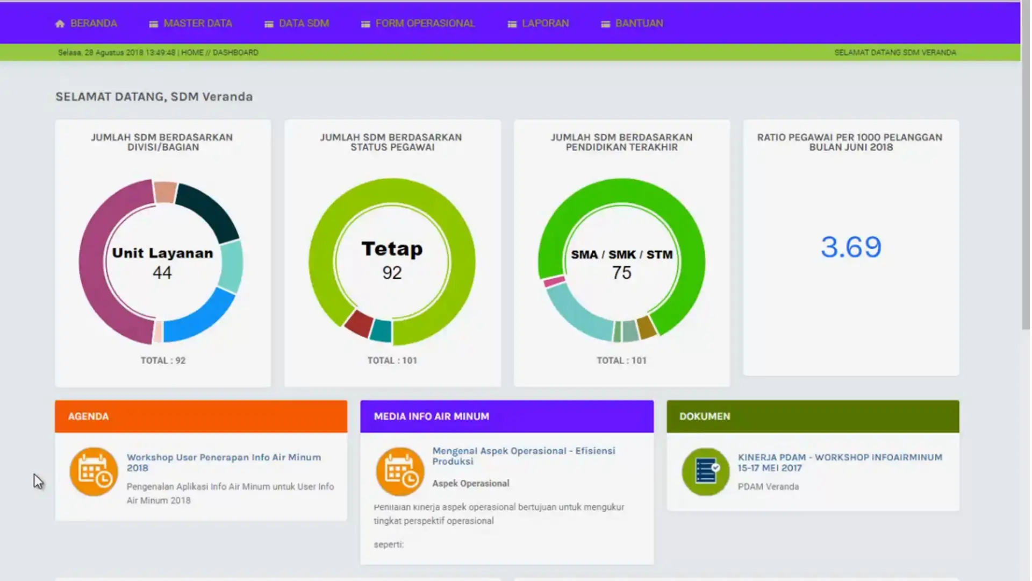Expand the BANTUAN menu
This screenshot has width=1032, height=581.
pos(639,24)
